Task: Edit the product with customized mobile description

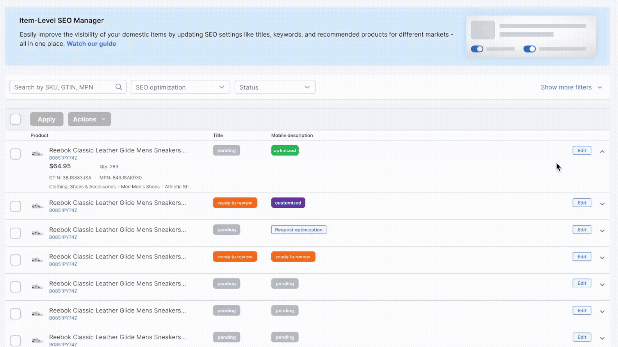Action: [582, 203]
